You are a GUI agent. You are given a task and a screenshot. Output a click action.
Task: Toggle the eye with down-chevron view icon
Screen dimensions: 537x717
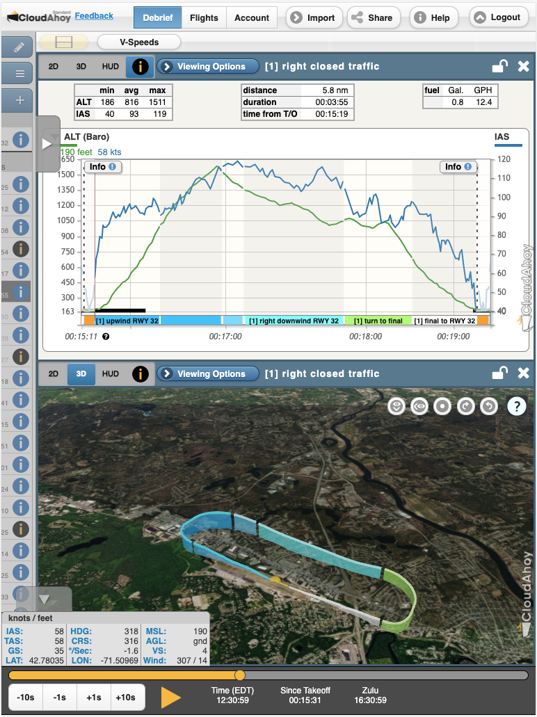(396, 406)
